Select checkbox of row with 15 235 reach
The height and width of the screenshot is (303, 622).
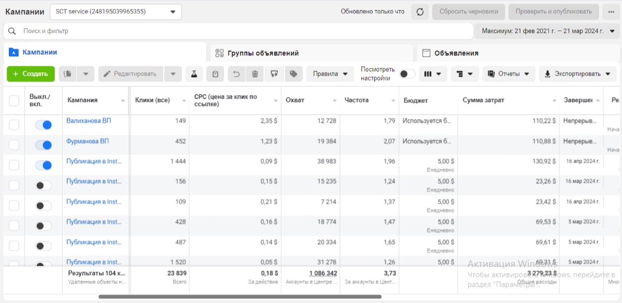[14, 186]
